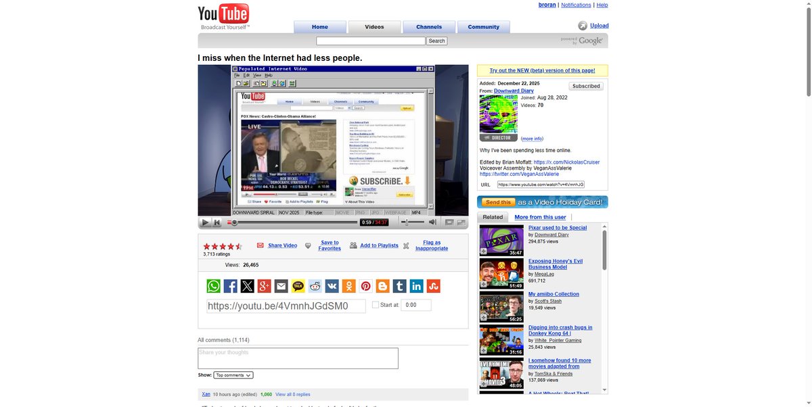This screenshot has width=812, height=407.
Task: Open the Notifications link
Action: point(576,5)
